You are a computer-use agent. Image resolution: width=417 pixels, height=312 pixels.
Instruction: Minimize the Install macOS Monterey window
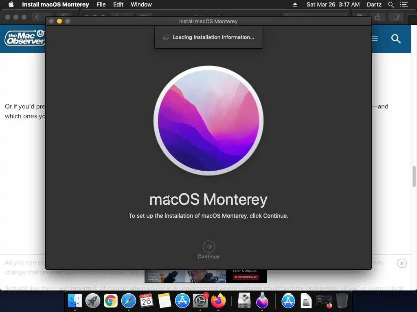click(x=59, y=21)
